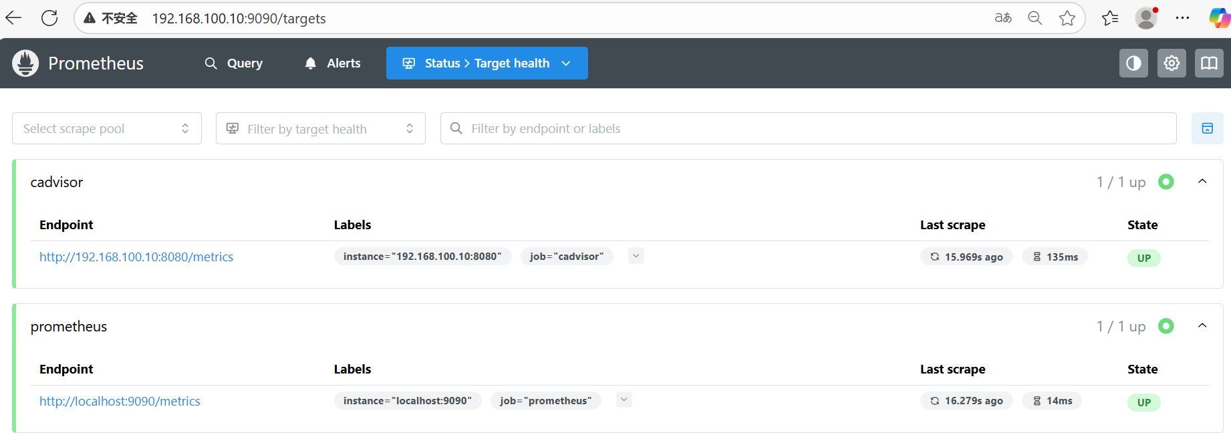
Task: Click the collapse-all pools button beside the filter
Action: [1208, 128]
